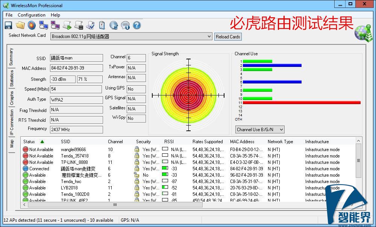Click the green status dot for Tenda_hxc
The width and height of the screenshot is (376, 227).
point(26,182)
